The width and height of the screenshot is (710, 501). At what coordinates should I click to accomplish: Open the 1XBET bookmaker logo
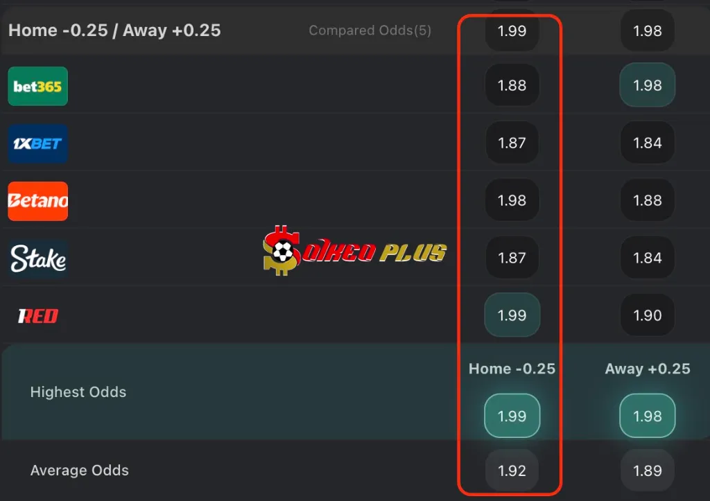tap(38, 143)
